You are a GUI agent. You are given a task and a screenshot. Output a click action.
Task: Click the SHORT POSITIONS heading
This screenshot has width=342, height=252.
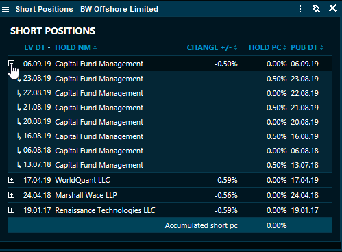pyautogui.click(x=53, y=31)
